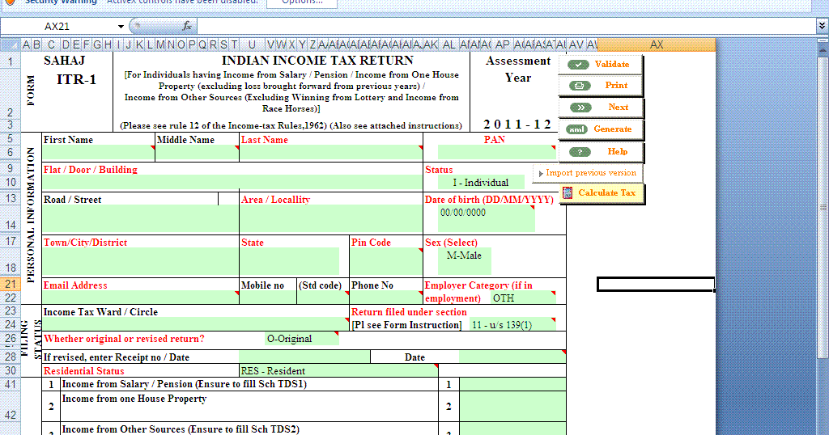The image size is (829, 435).
Task: Select column U header
Action: tap(253, 44)
